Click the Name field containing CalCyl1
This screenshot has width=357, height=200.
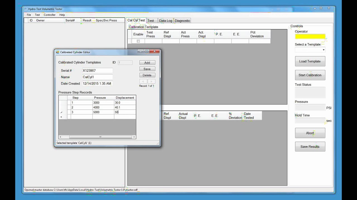tap(97, 77)
